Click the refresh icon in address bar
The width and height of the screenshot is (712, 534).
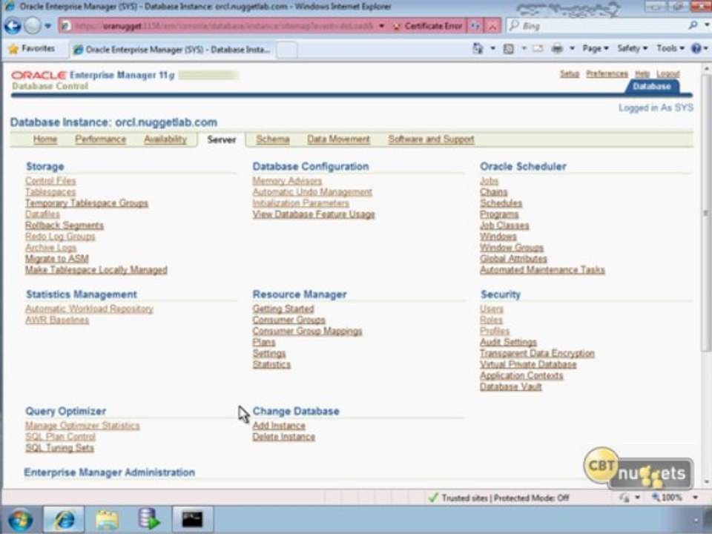click(475, 26)
